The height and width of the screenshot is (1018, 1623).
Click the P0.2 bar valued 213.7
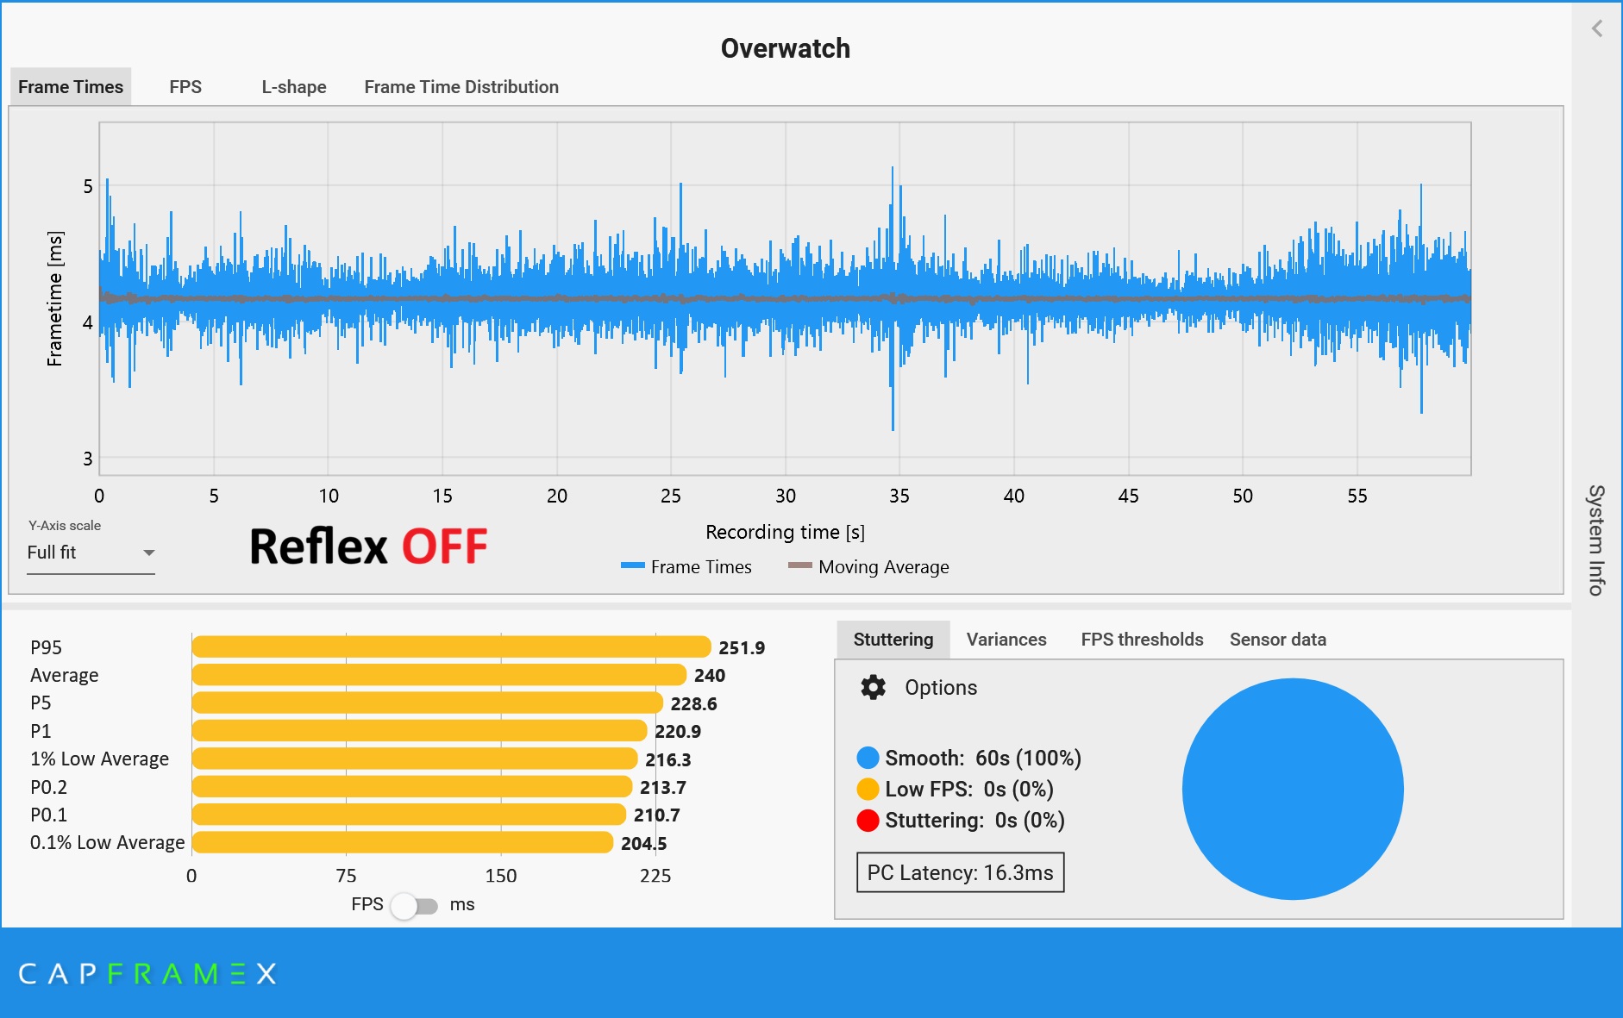click(412, 786)
